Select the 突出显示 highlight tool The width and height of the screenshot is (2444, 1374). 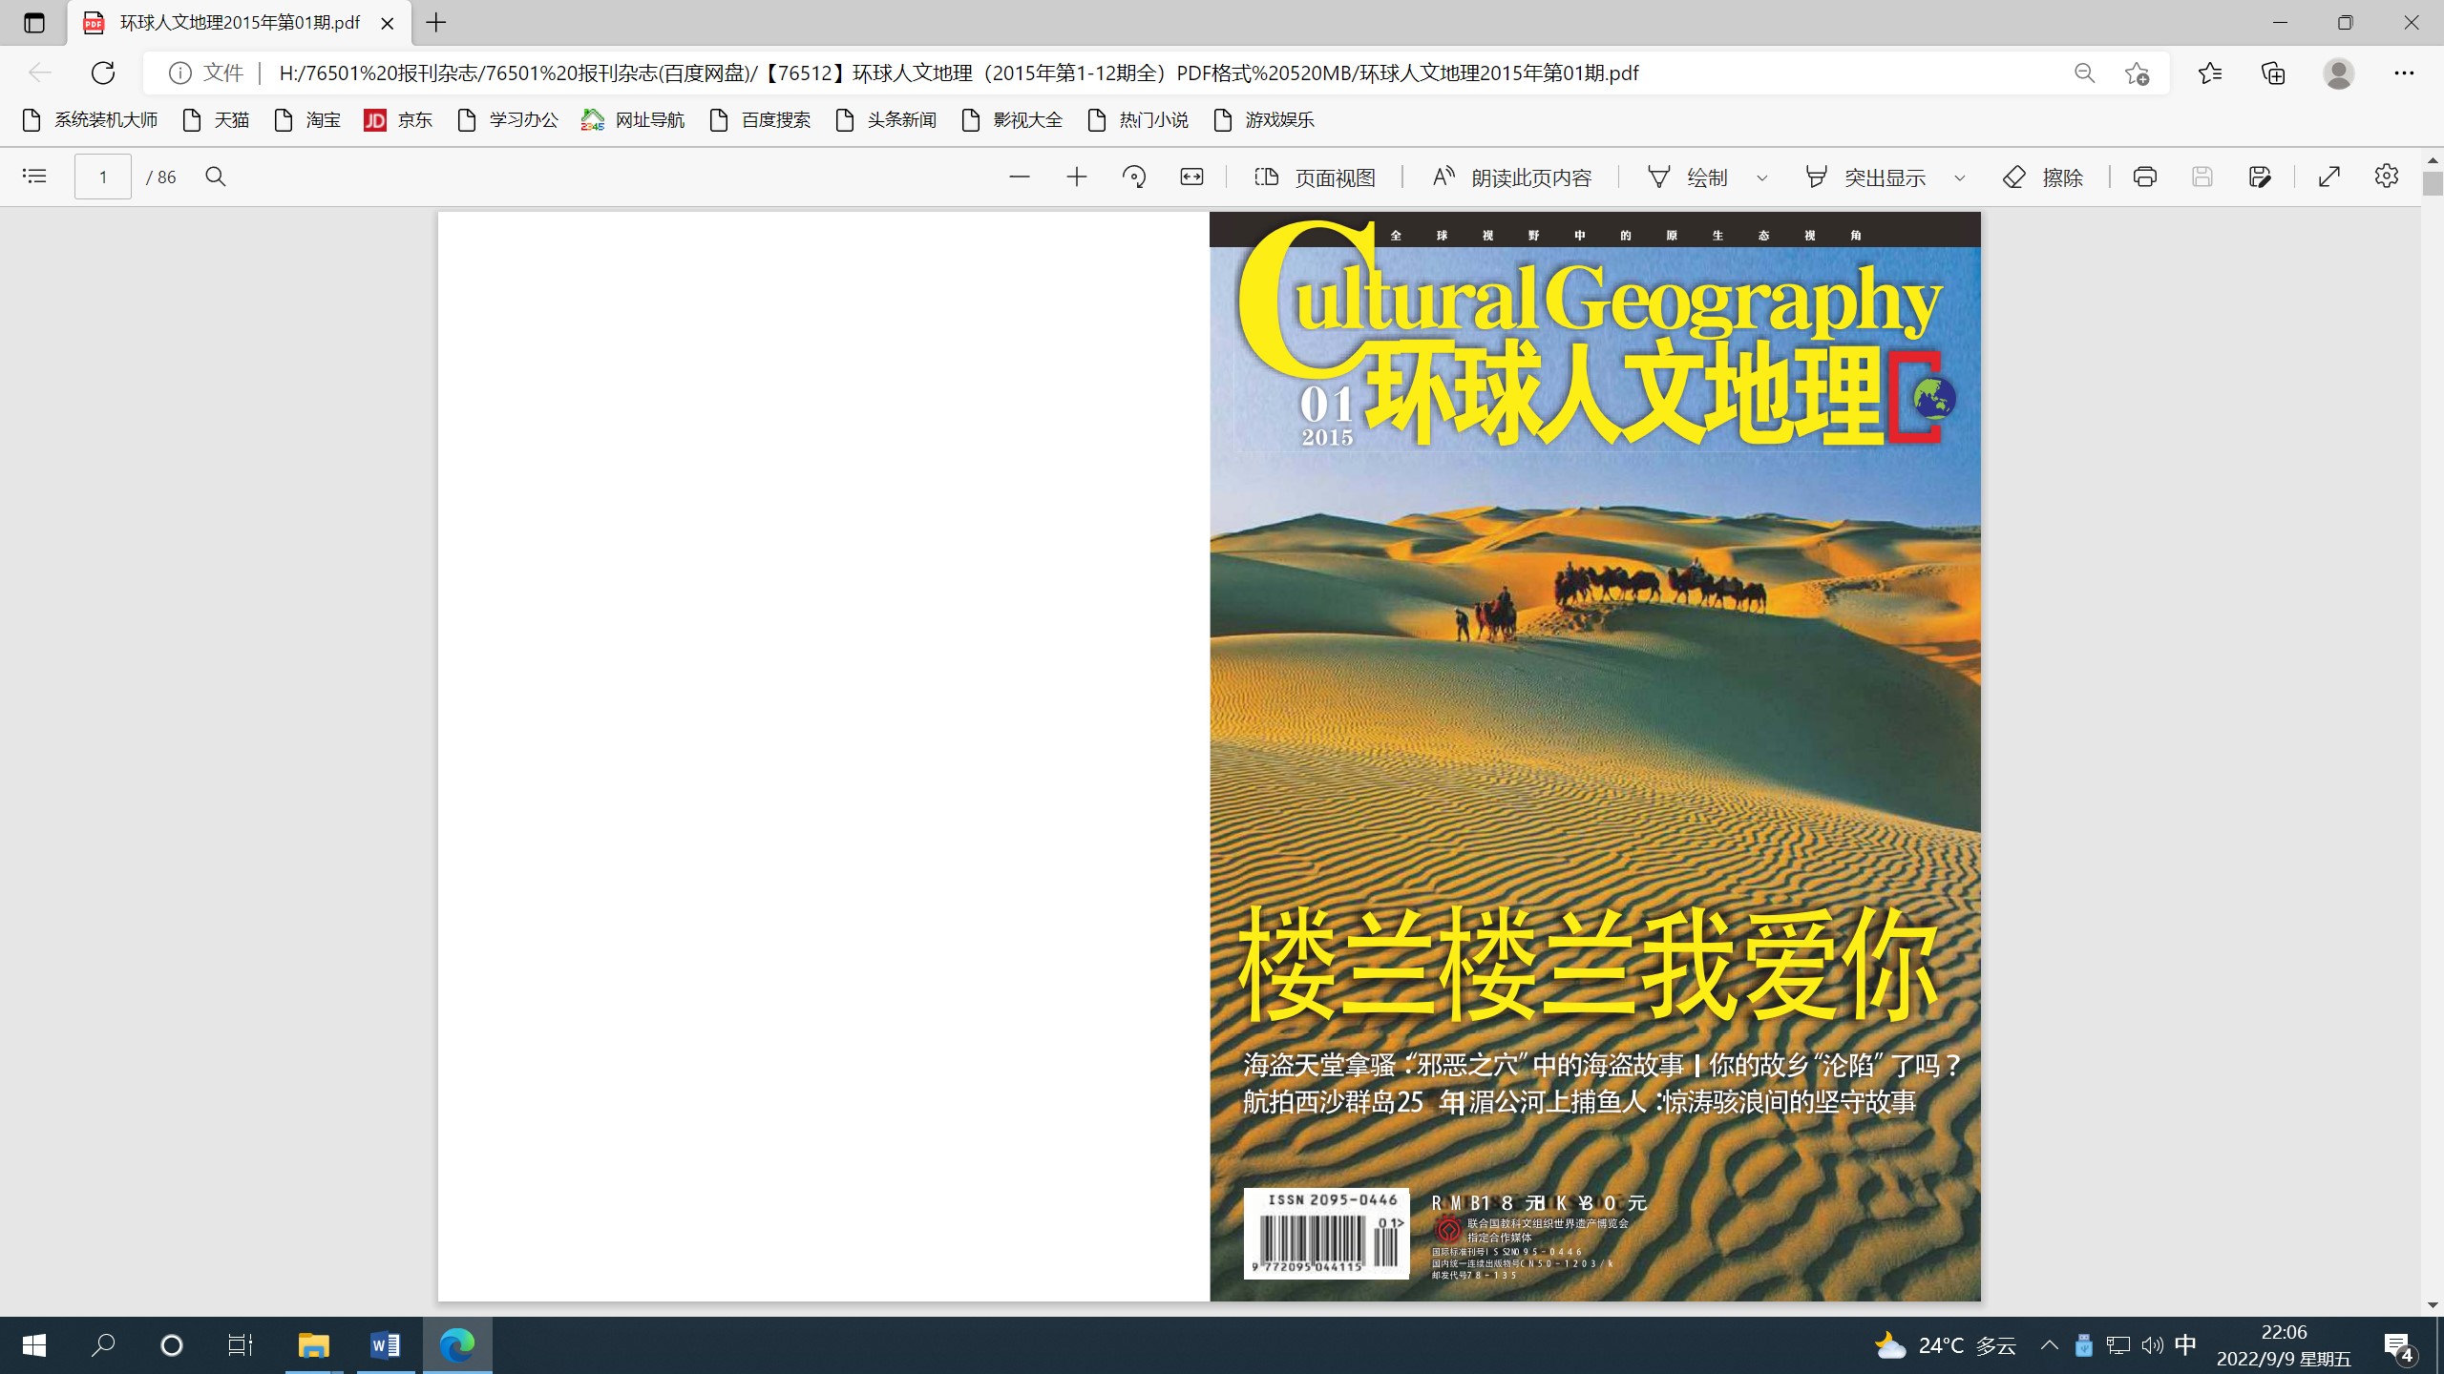click(1865, 177)
